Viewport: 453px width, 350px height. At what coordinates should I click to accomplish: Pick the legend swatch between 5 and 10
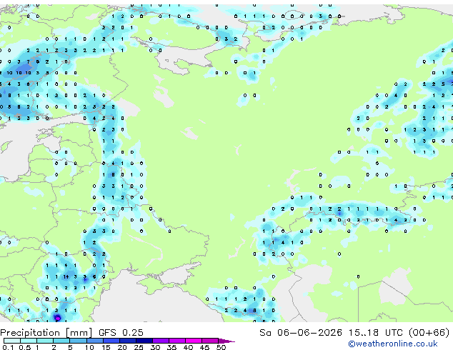pos(78,341)
